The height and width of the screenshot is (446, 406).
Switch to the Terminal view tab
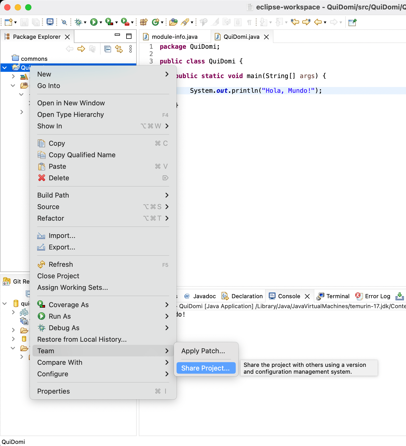coord(333,296)
